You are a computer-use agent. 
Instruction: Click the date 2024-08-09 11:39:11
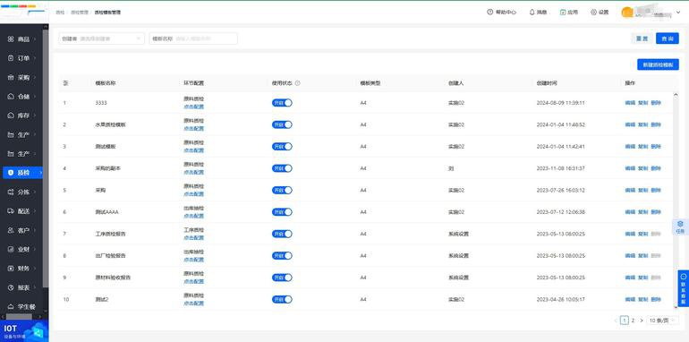(x=561, y=103)
